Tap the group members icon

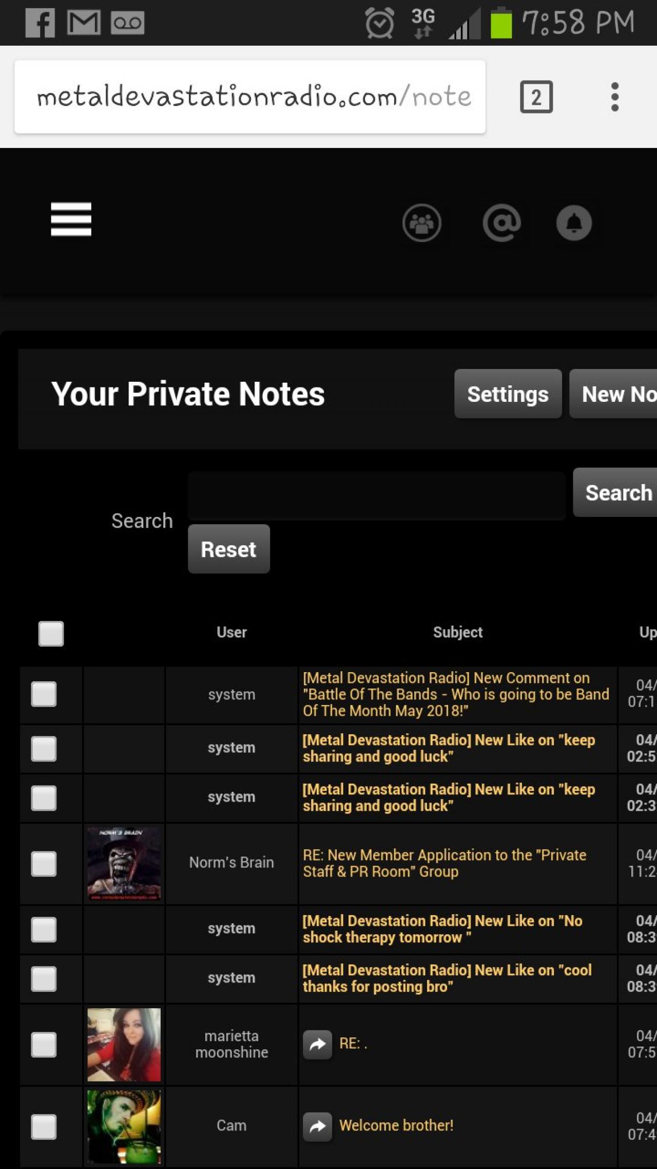pyautogui.click(x=421, y=223)
